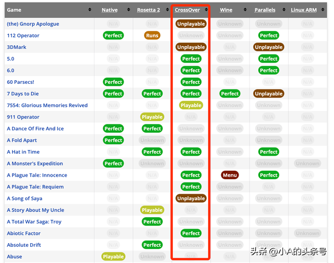This screenshot has width=334, height=263.
Task: Click Menu badge for A Plague Tale: Innocence
Action: (230, 175)
